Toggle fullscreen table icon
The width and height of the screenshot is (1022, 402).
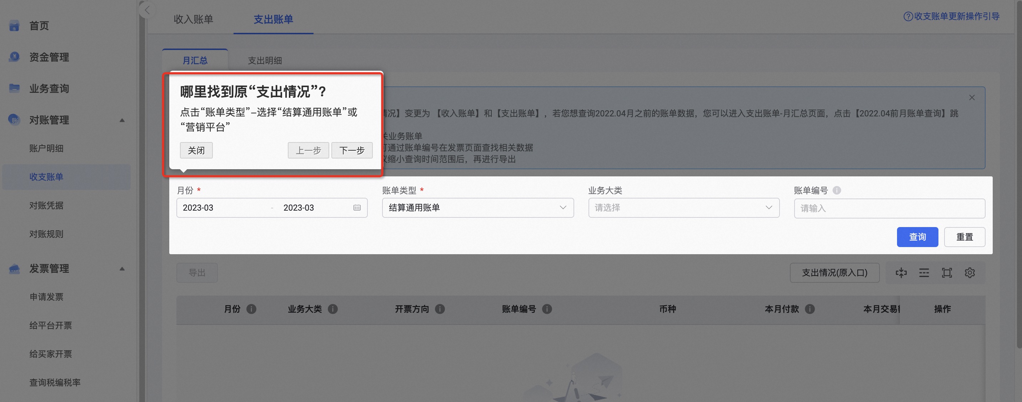click(x=947, y=273)
